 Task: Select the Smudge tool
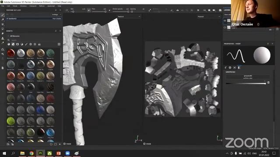point(3,34)
